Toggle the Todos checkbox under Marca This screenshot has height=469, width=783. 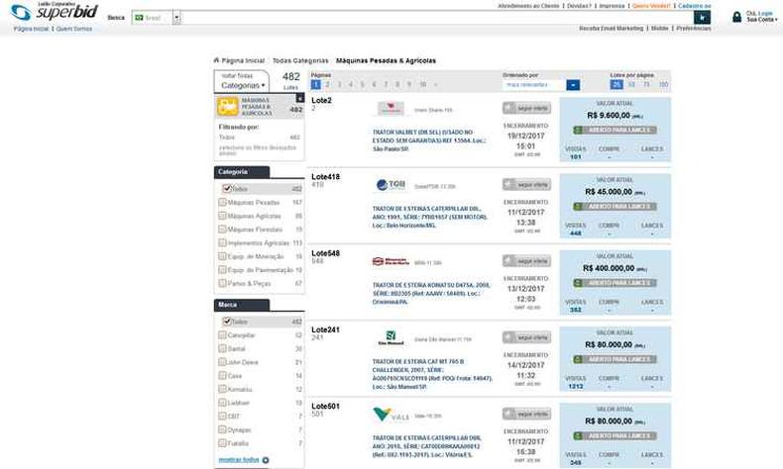pos(227,322)
